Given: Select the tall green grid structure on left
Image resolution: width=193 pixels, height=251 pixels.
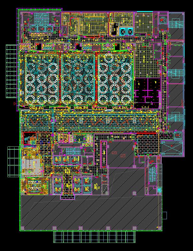Looking at the screenshot, I should pos(11,71).
